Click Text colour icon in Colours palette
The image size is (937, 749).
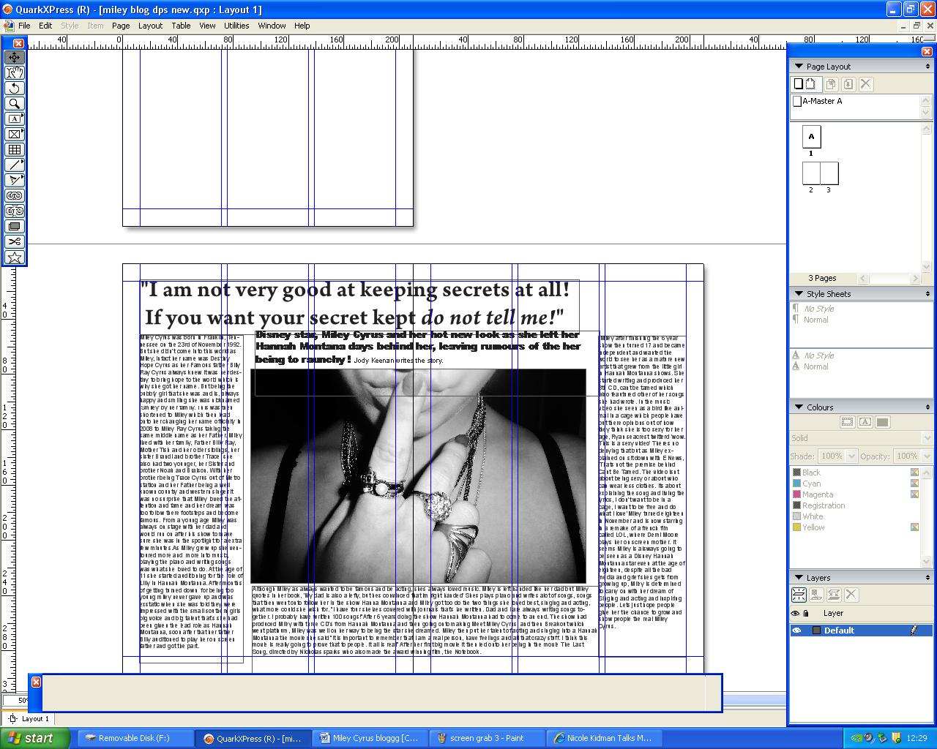[865, 422]
